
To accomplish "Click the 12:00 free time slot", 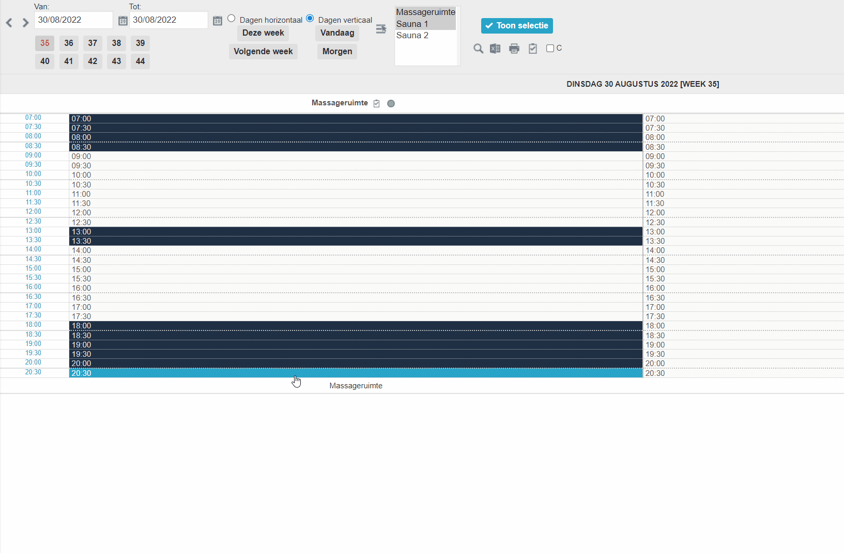I will [x=356, y=213].
